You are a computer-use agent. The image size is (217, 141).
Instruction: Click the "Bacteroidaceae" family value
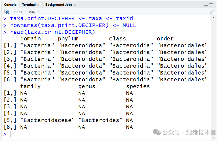[48, 120]
